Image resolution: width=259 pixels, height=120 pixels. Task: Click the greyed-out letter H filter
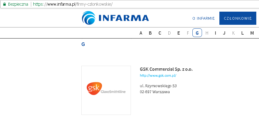pos(207,33)
